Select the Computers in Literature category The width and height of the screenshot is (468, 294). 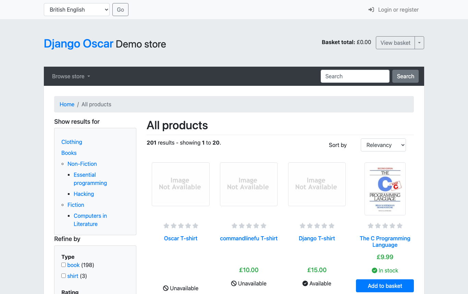click(90, 220)
